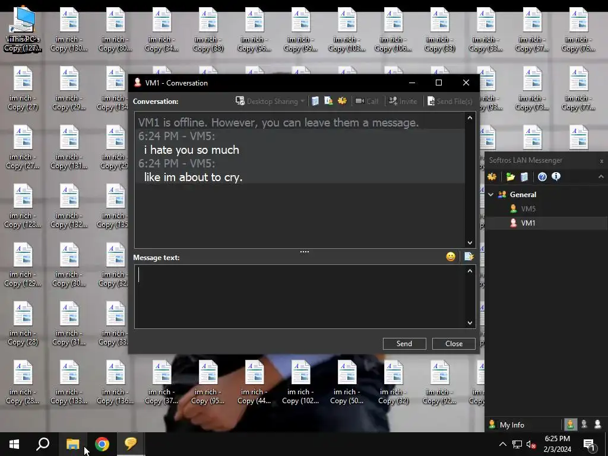Open received files folder icon in Messenger panel
This screenshot has width=608, height=456.
pyautogui.click(x=510, y=177)
